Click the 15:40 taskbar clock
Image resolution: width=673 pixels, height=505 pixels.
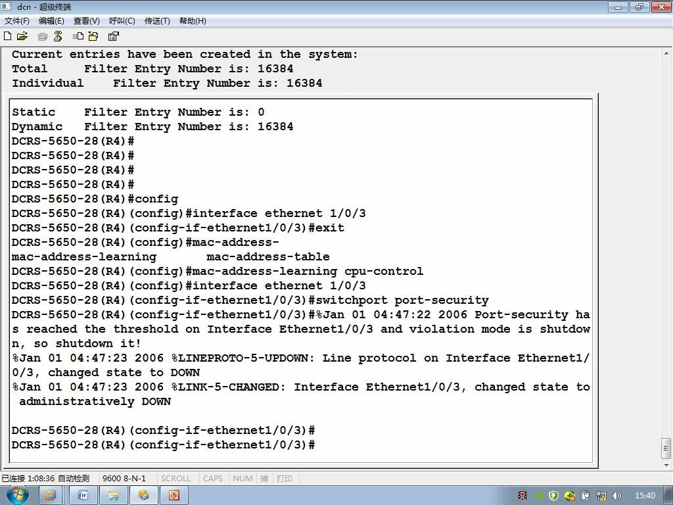coord(645,496)
